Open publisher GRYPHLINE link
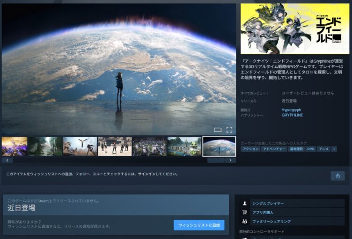 click(x=292, y=115)
